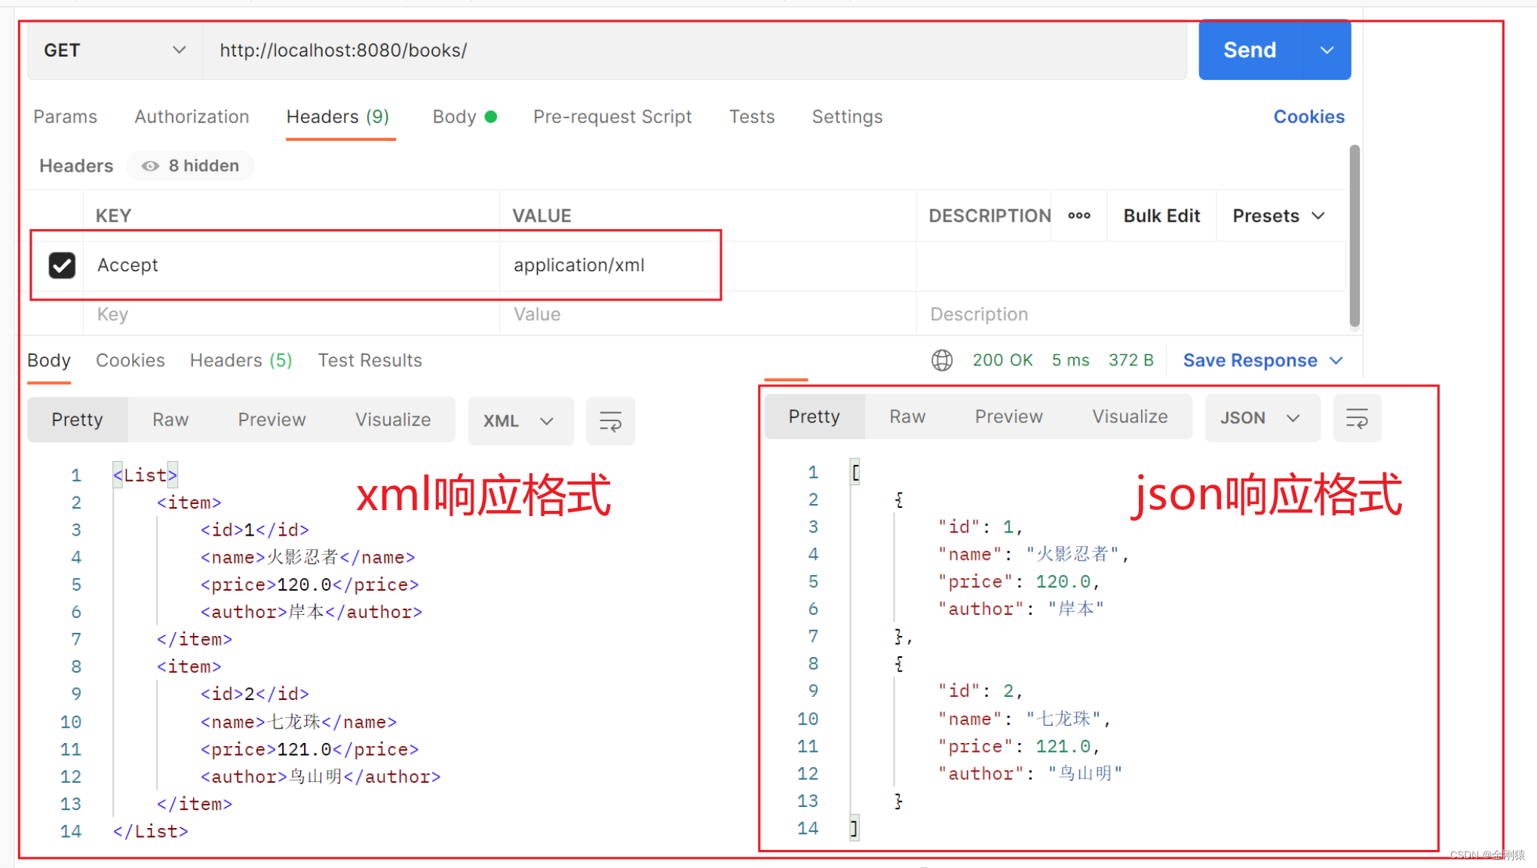Open the Send options arrow

(1327, 50)
